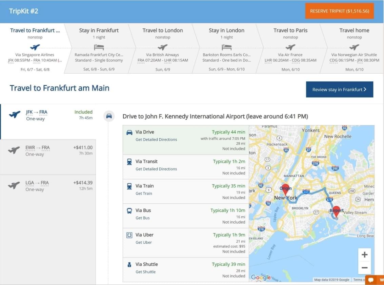This screenshot has height=285, width=384.
Task: Open Get Detailed Directions under Via Drive
Action: [x=156, y=140]
